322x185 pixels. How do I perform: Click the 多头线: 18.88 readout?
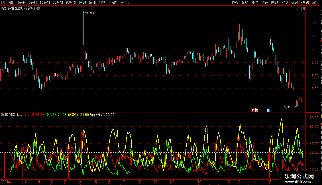click(x=34, y=115)
